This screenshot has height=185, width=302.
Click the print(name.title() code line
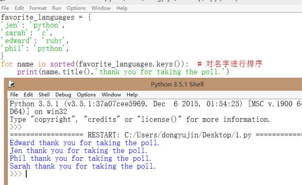point(123,72)
